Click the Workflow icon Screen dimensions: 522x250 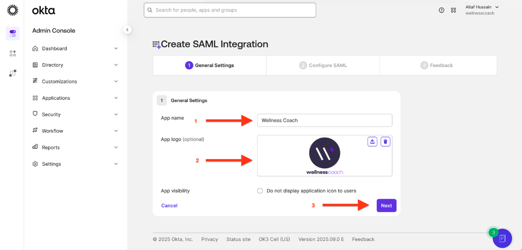click(35, 130)
